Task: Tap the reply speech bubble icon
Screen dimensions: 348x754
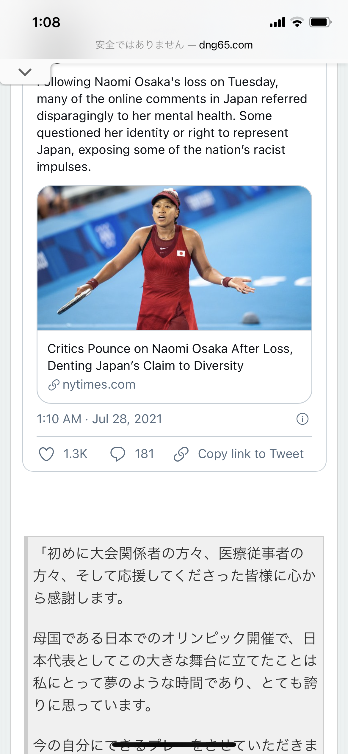Action: click(117, 454)
